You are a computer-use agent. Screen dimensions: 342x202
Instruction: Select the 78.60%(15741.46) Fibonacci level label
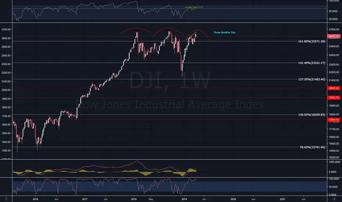click(312, 147)
